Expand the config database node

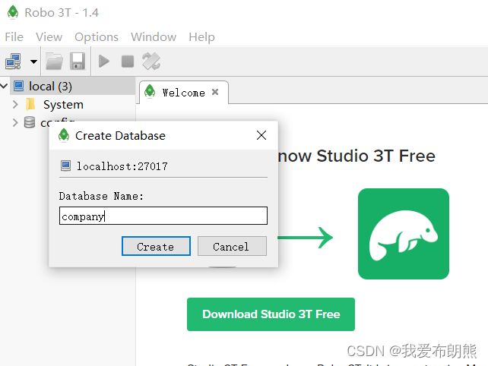15,122
